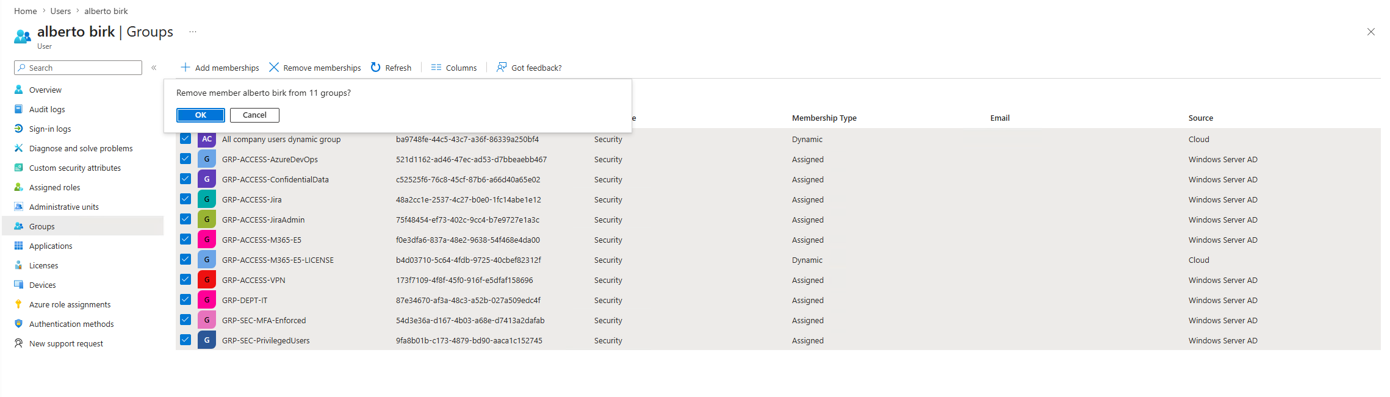
Task: Close the Groups blade with X
Action: click(x=1371, y=32)
